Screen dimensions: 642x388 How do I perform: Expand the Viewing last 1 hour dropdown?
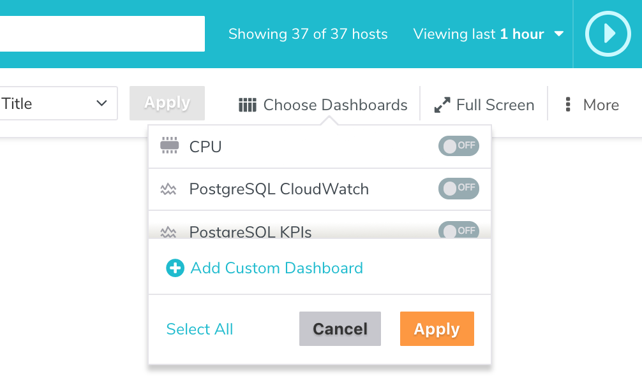point(488,34)
